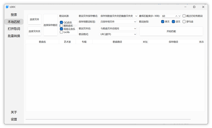Viewport: 212px width, 128px height.
Task: Click the 歌词类型 label
Action: point(144,22)
